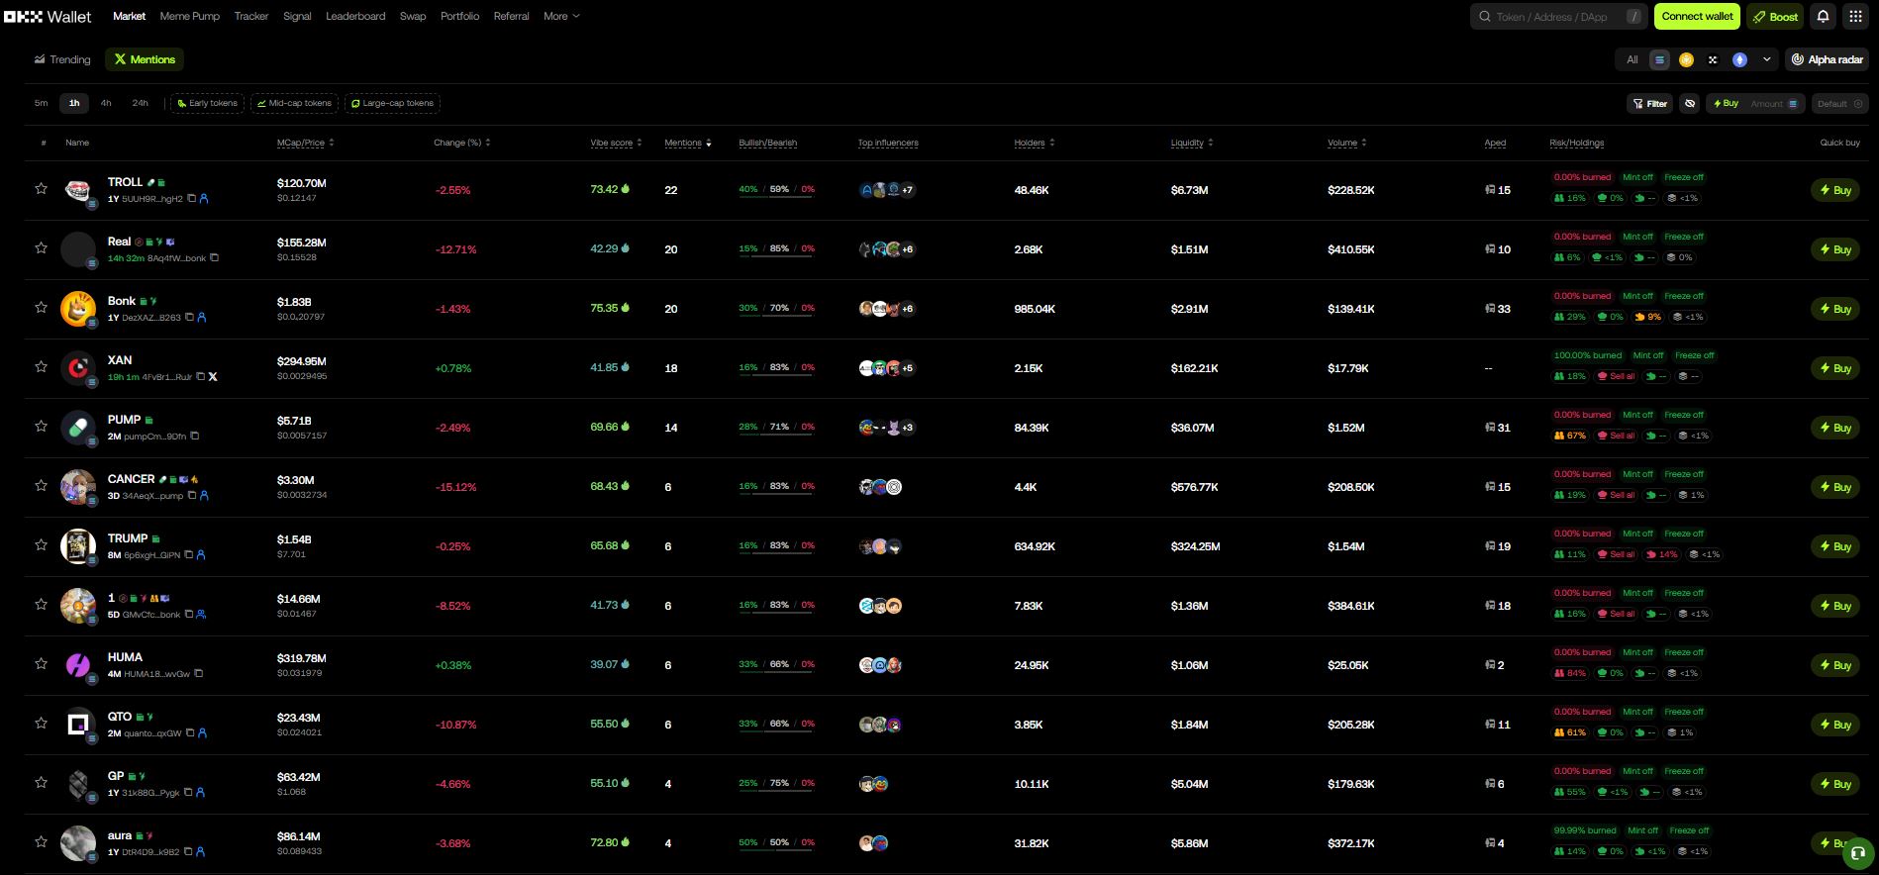Expand the additional chains dropdown arrow
This screenshot has width=1879, height=875.
point(1766,60)
